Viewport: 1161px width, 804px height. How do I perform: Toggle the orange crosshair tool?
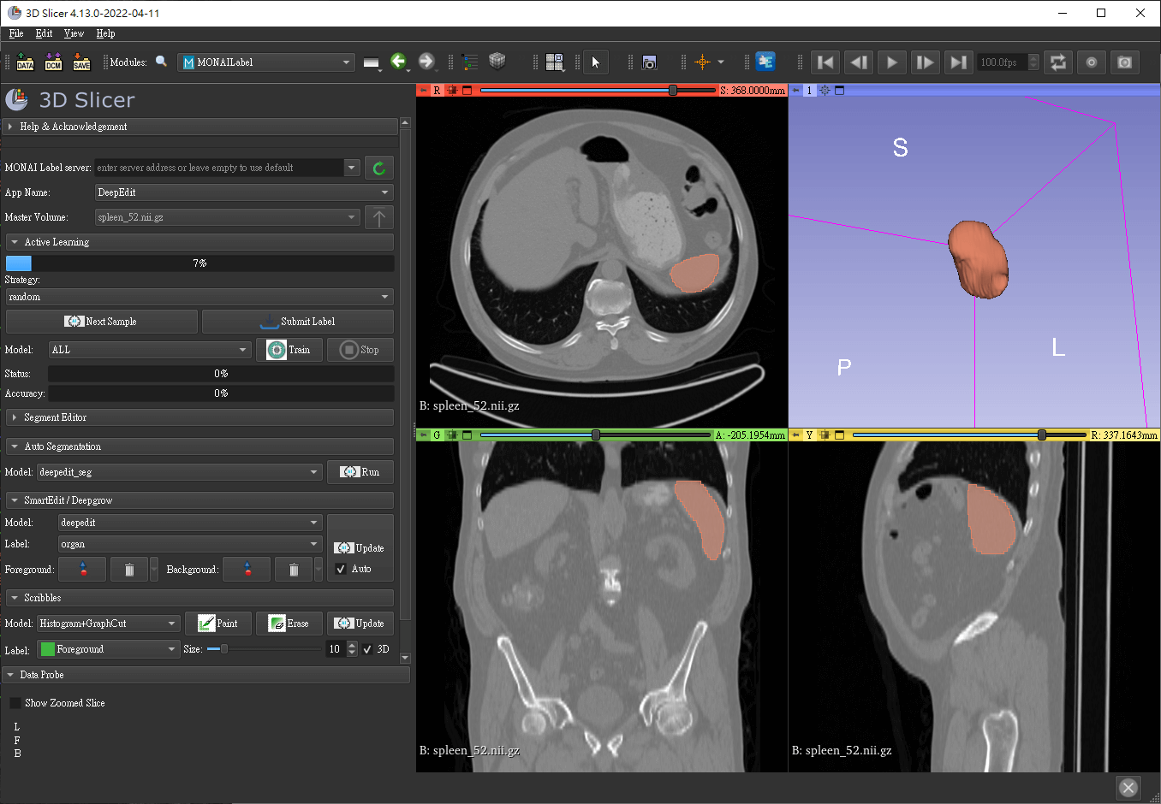pyautogui.click(x=702, y=62)
